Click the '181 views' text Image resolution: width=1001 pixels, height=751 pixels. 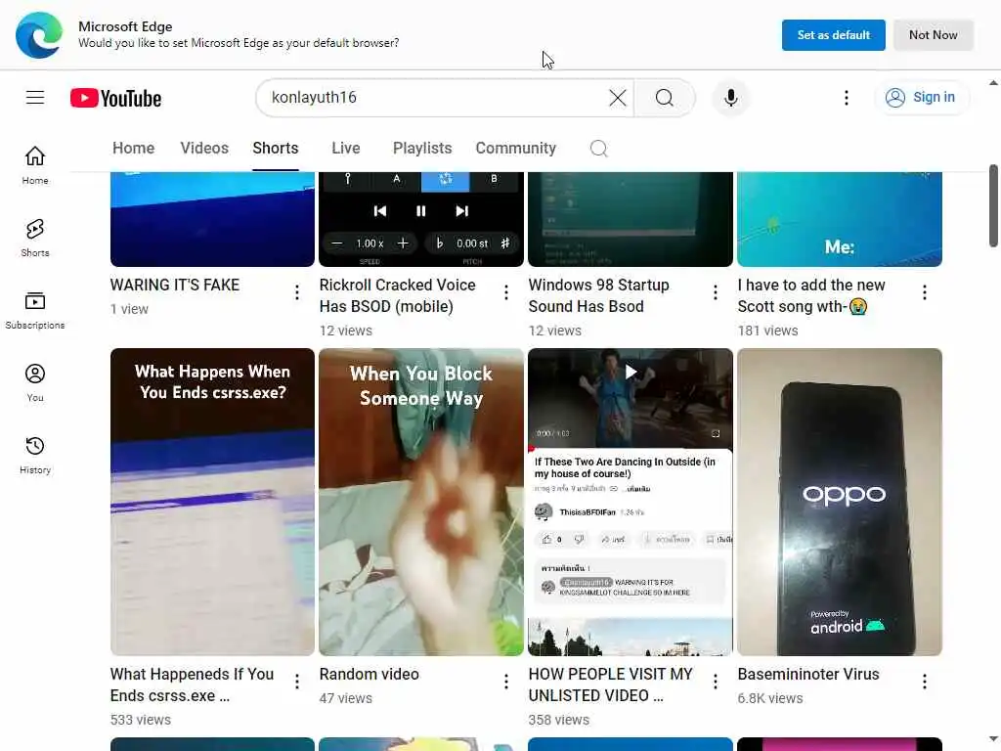(767, 331)
